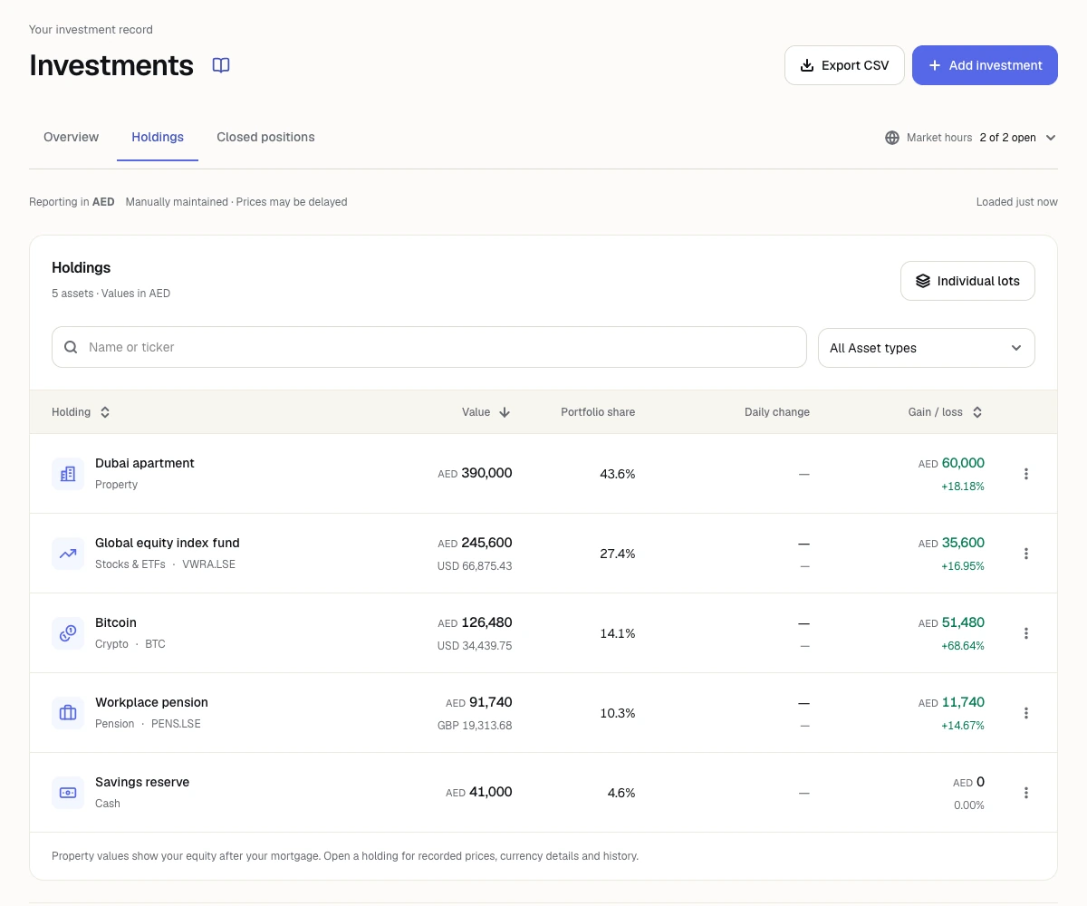The image size is (1087, 906).
Task: Click the layers icon in Individual lots
Action: pyautogui.click(x=923, y=281)
